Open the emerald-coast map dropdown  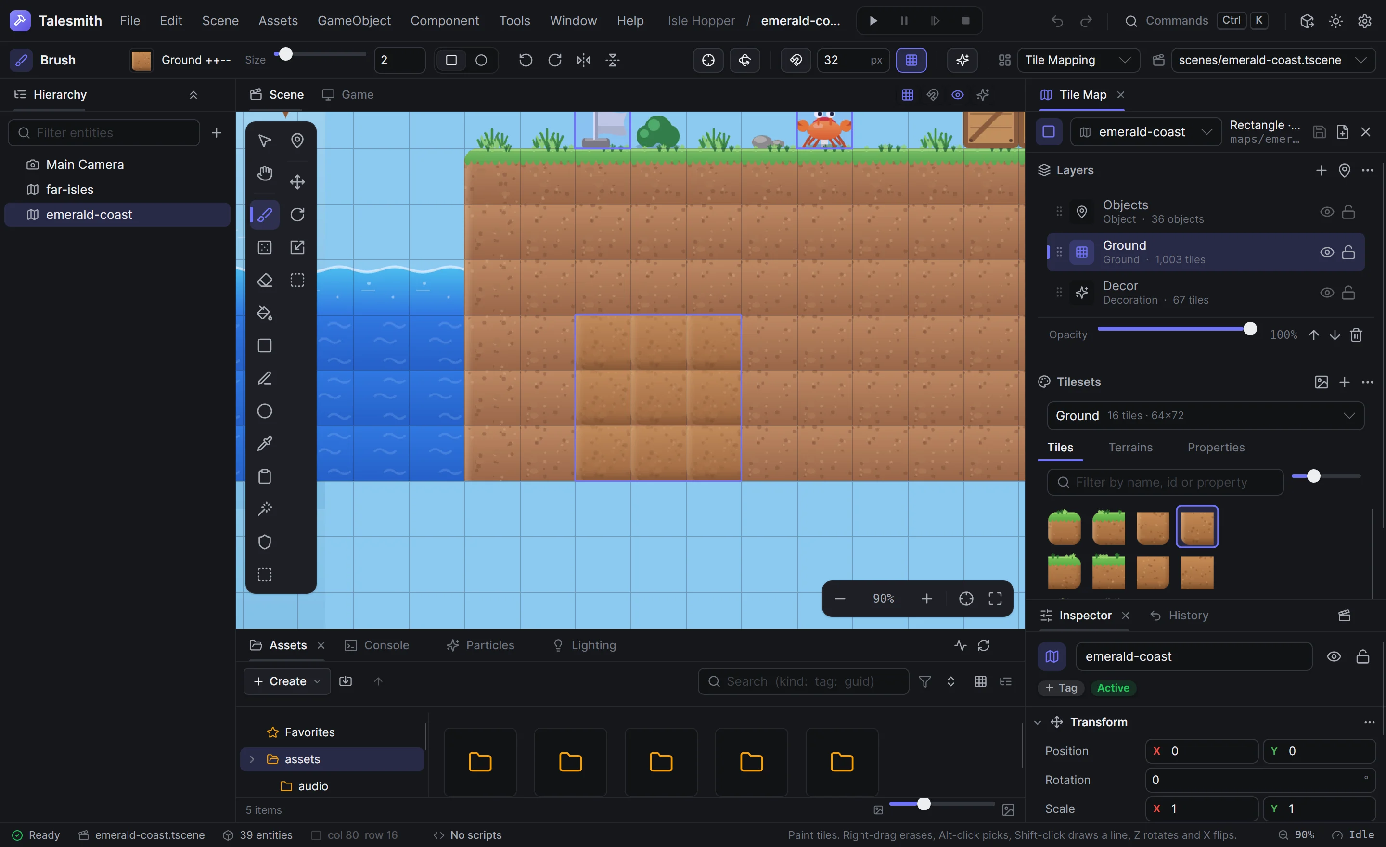pos(1146,132)
